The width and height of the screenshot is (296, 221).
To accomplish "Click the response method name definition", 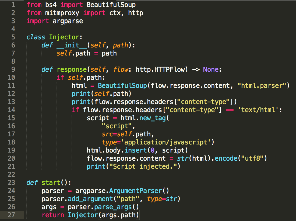I will (x=72, y=70).
